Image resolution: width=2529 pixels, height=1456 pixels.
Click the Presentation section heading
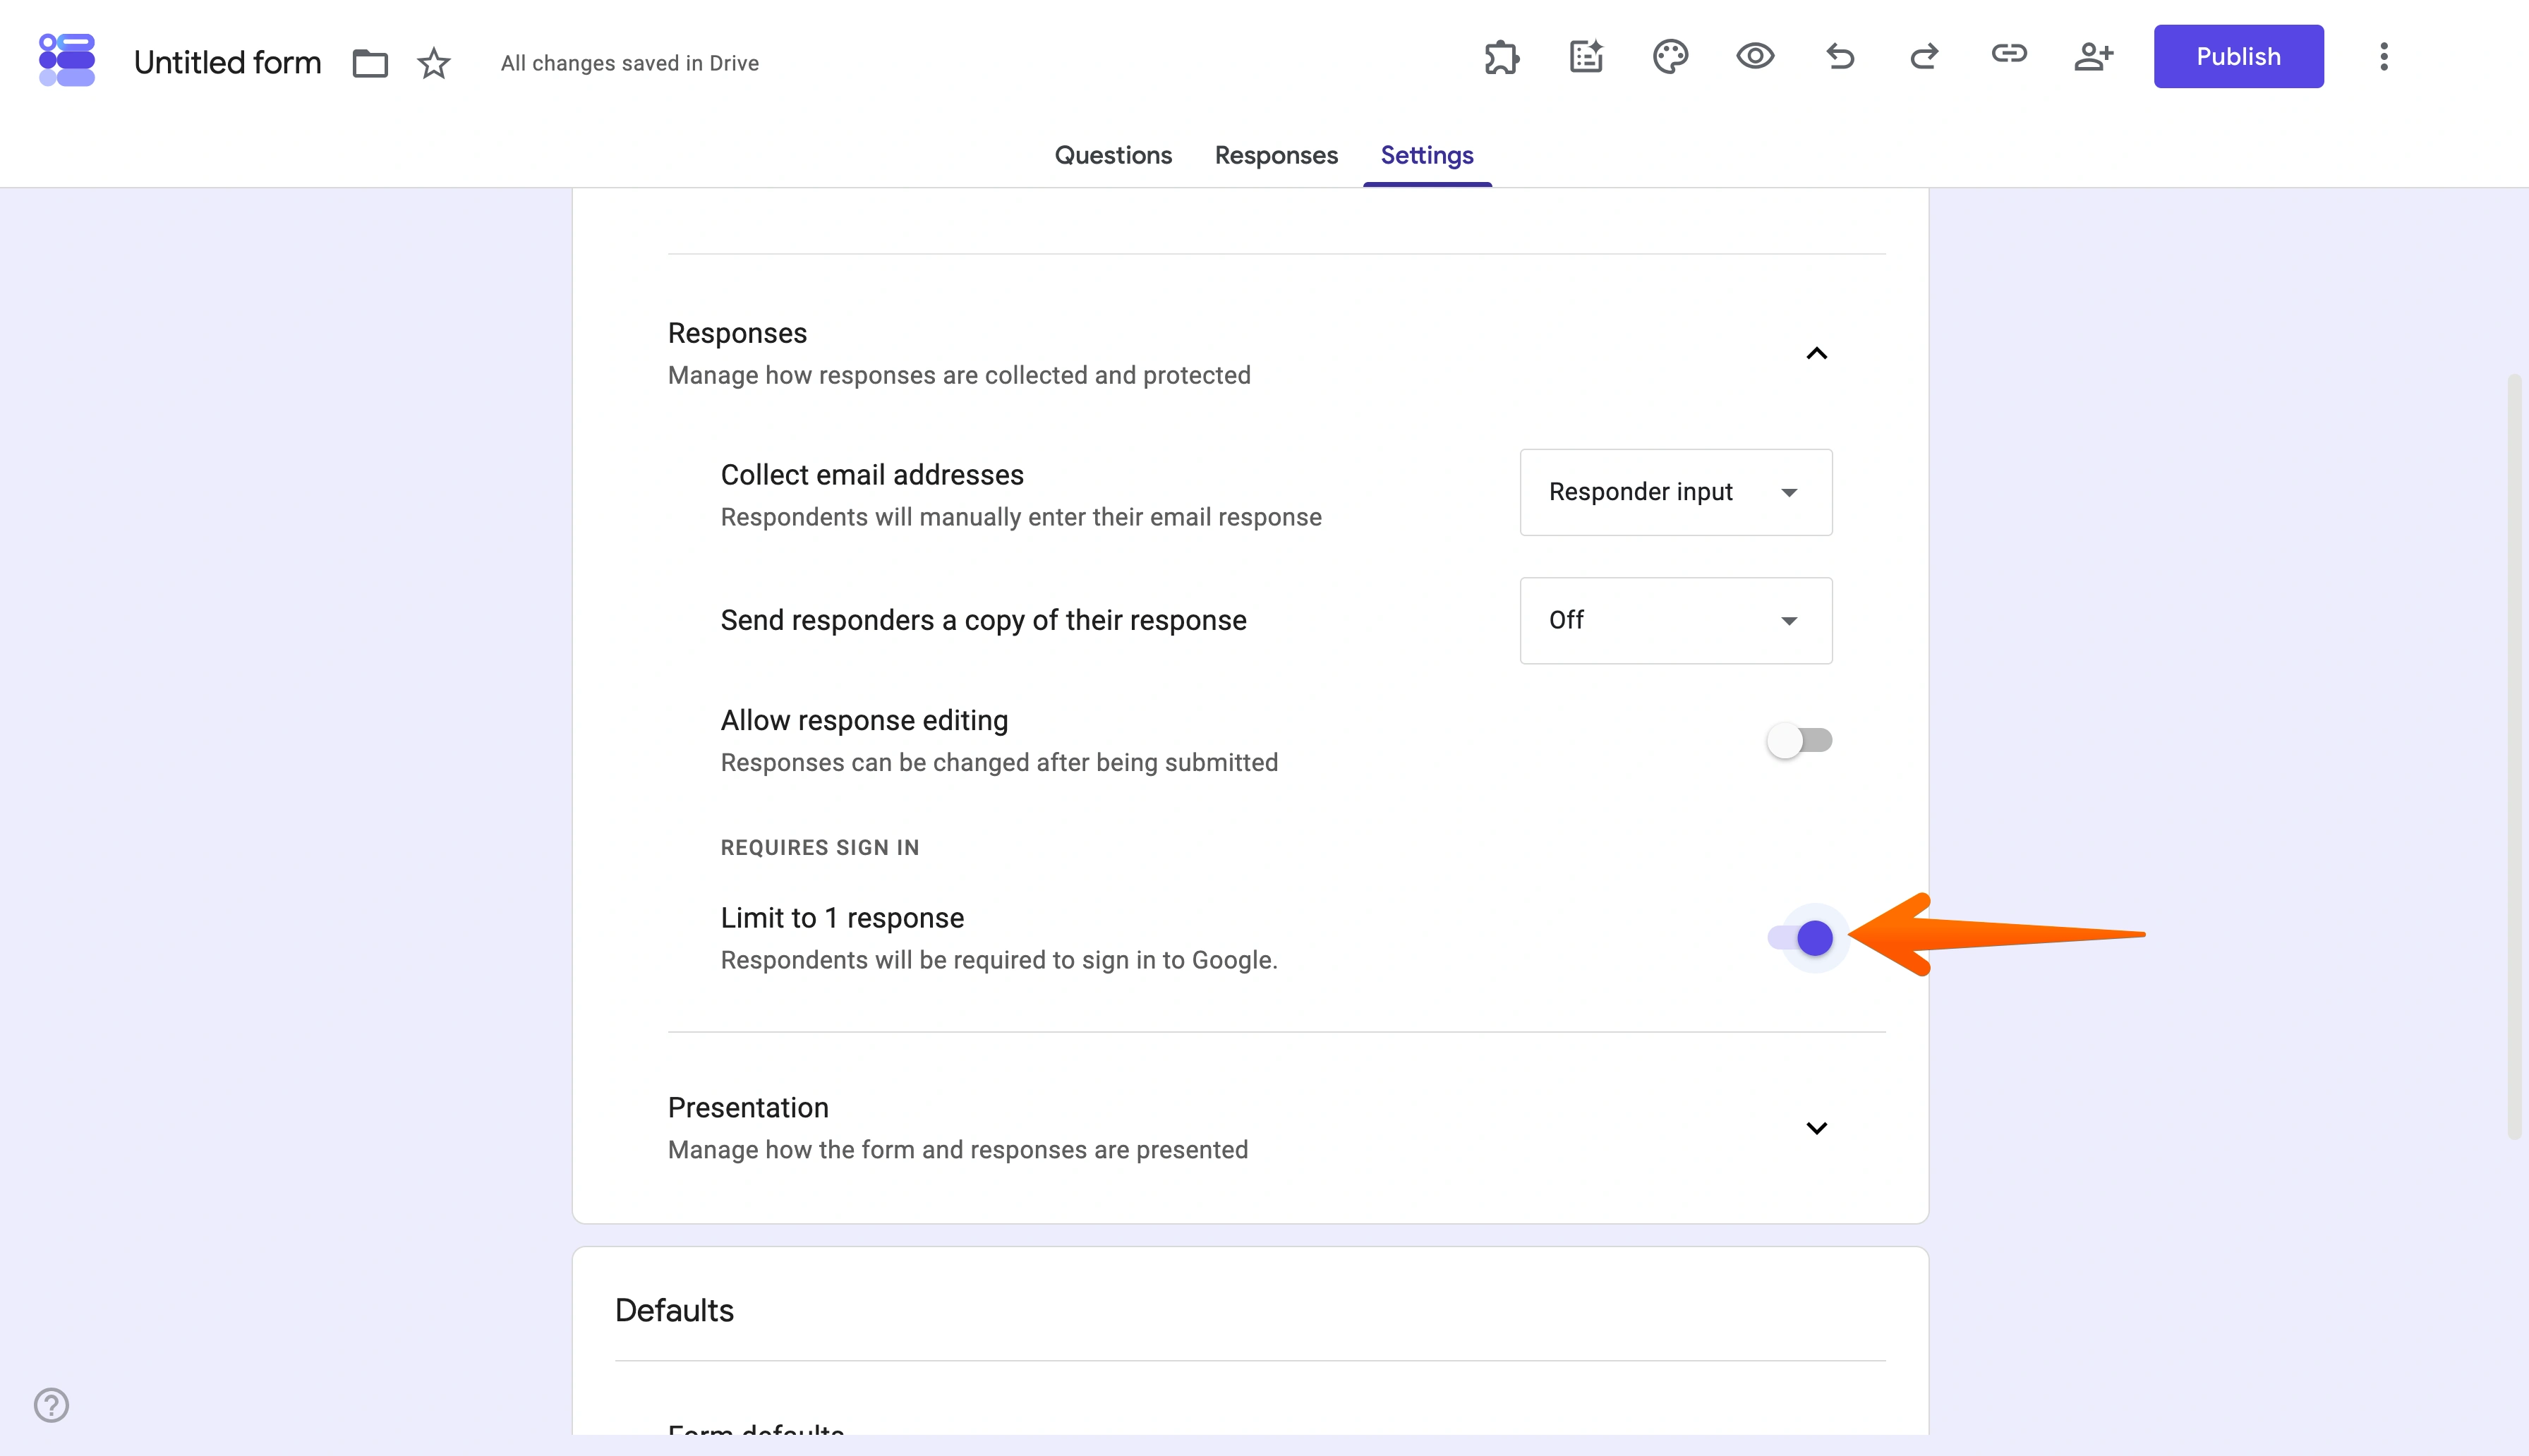click(x=748, y=1107)
